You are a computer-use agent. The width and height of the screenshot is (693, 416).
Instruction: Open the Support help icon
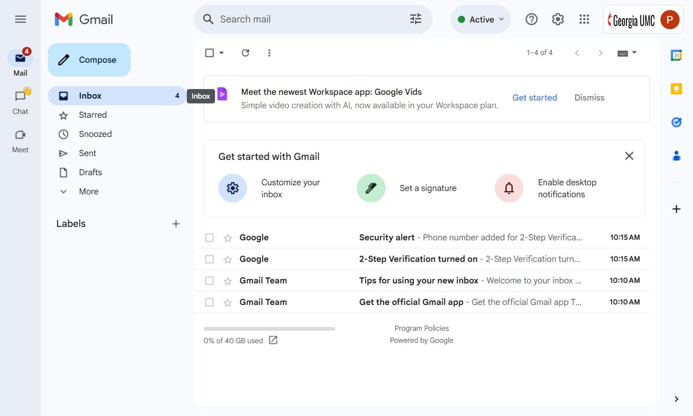coord(531,19)
